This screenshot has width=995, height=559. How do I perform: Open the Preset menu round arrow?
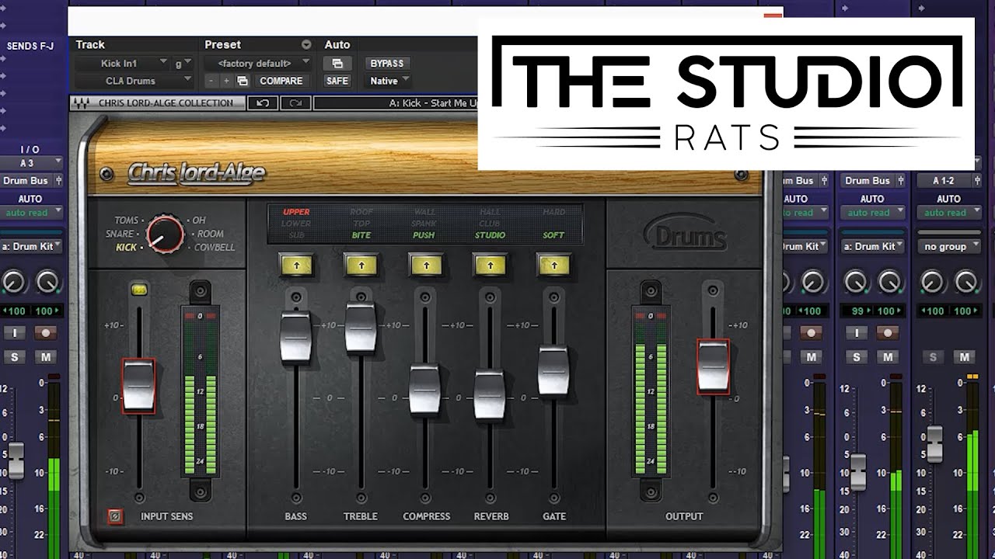(x=306, y=45)
